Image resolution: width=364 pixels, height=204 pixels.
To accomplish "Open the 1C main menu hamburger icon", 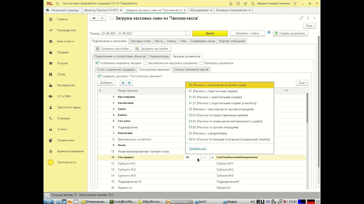I will pyautogui.click(x=57, y=3).
